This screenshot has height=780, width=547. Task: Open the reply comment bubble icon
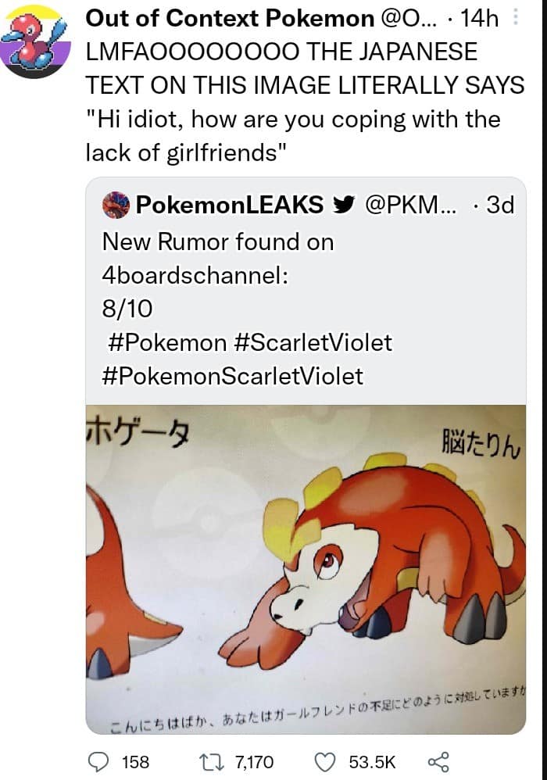(x=98, y=761)
